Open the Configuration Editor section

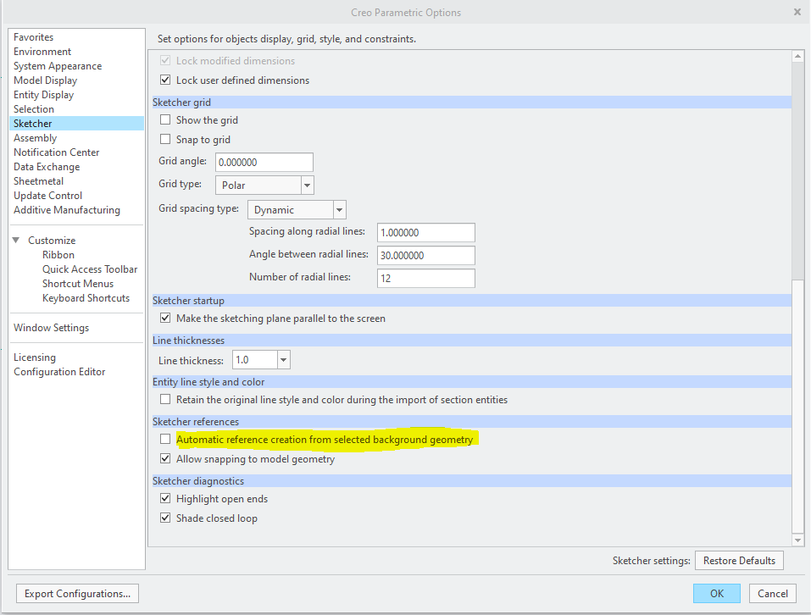59,371
